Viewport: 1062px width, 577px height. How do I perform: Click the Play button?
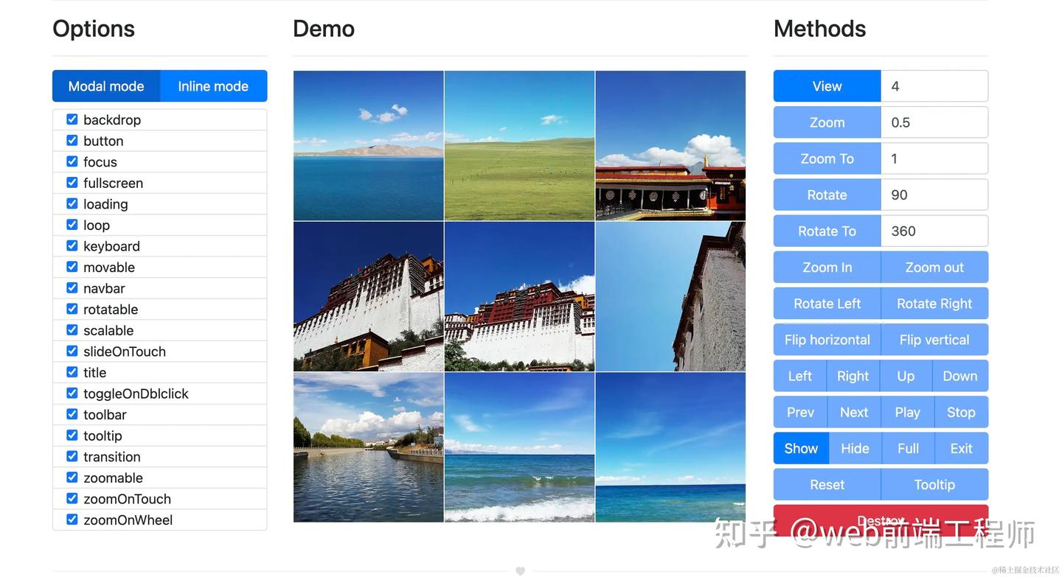pyautogui.click(x=907, y=412)
